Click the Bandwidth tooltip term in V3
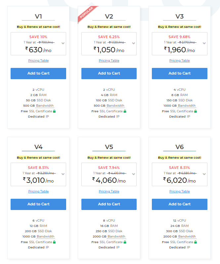This screenshot has height=264, width=220. pos(187,106)
